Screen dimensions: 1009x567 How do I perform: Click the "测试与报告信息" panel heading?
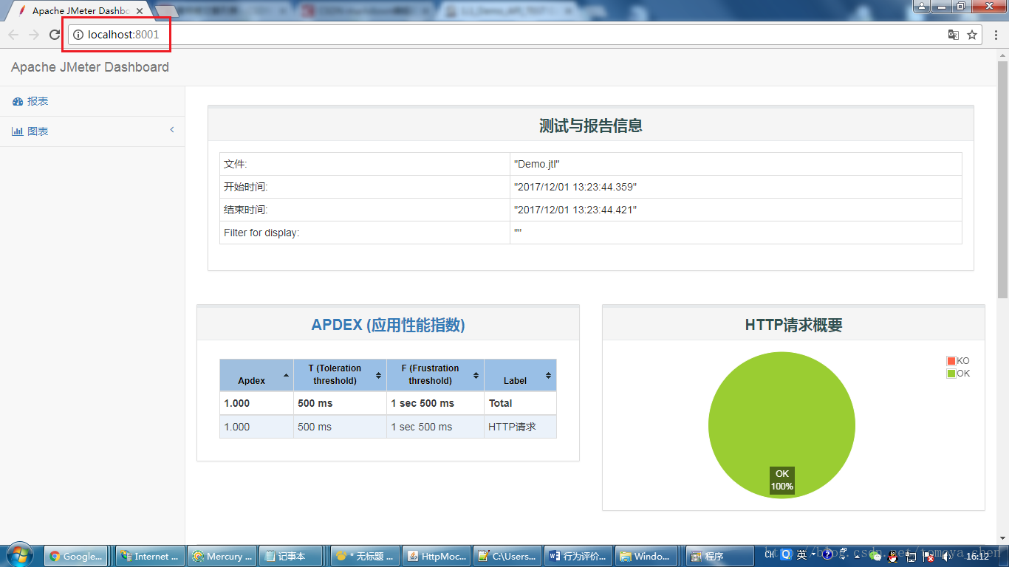[591, 126]
